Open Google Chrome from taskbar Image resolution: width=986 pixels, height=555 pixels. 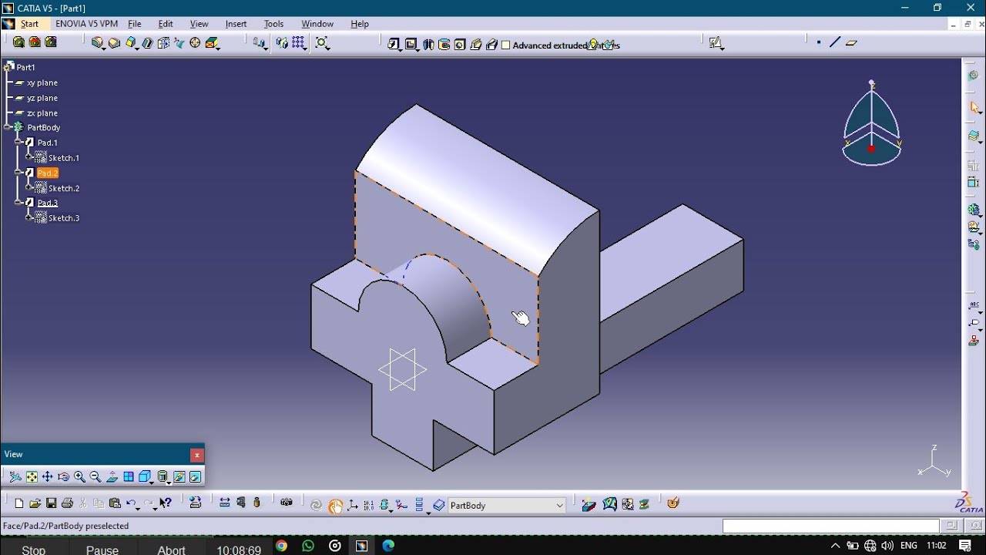coord(281,546)
